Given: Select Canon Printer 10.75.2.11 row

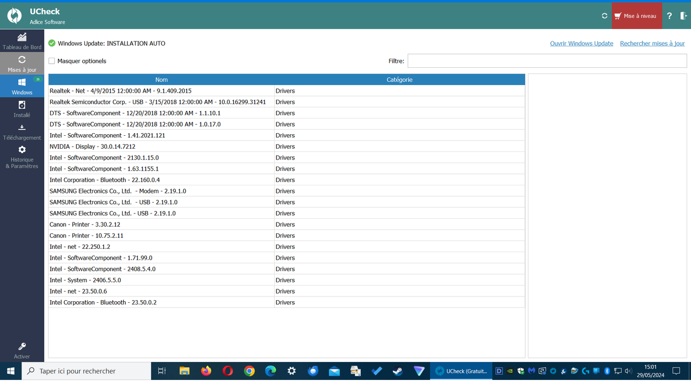Looking at the screenshot, I should click(287, 235).
